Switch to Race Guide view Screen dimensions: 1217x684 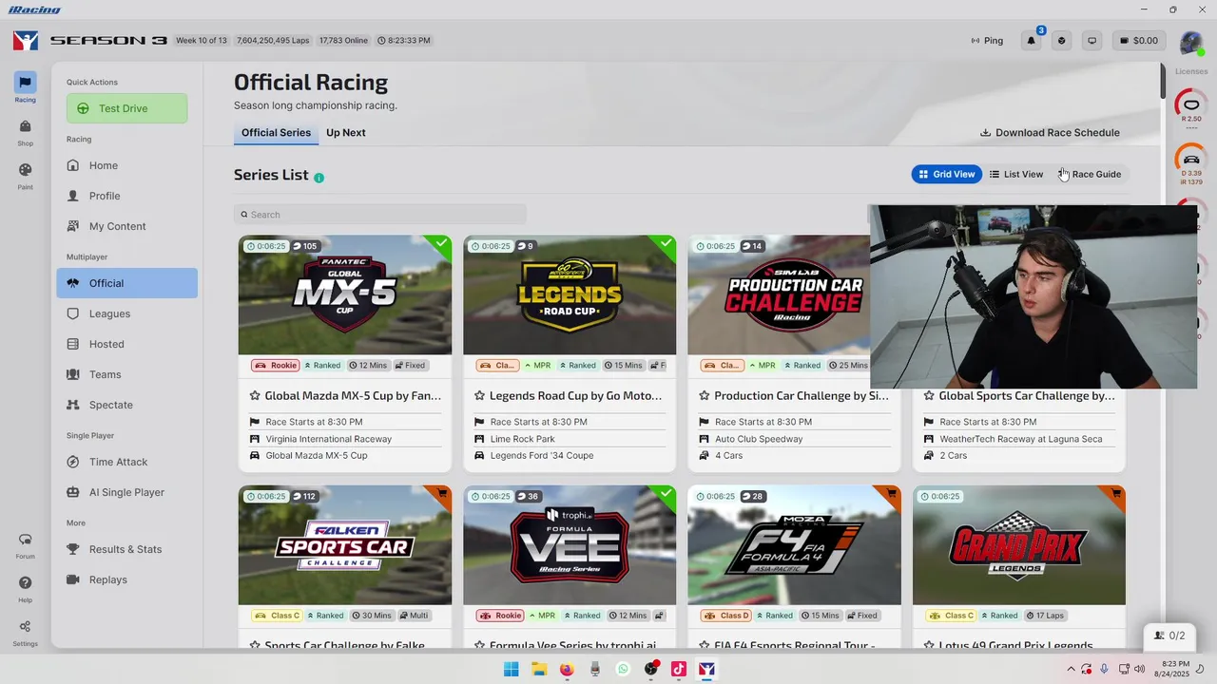(1090, 174)
